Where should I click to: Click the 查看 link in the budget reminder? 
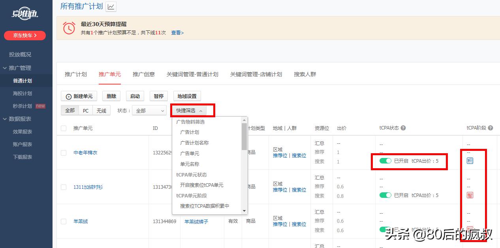[x=177, y=33]
